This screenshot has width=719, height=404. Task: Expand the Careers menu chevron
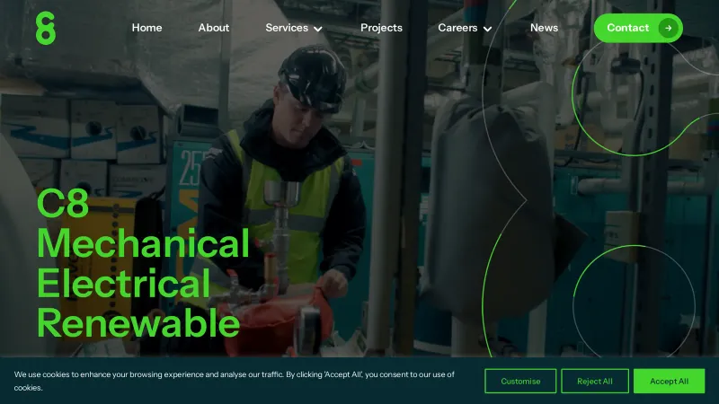488,29
